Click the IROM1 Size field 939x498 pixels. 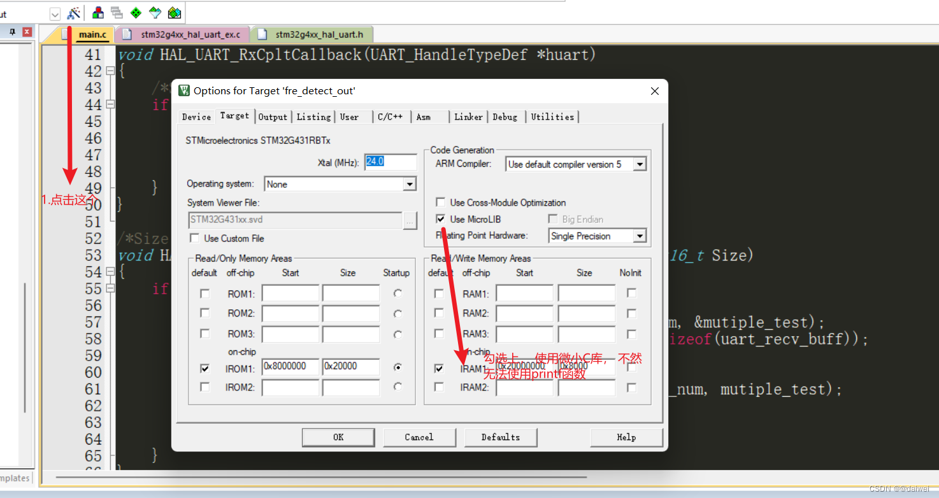coord(351,367)
